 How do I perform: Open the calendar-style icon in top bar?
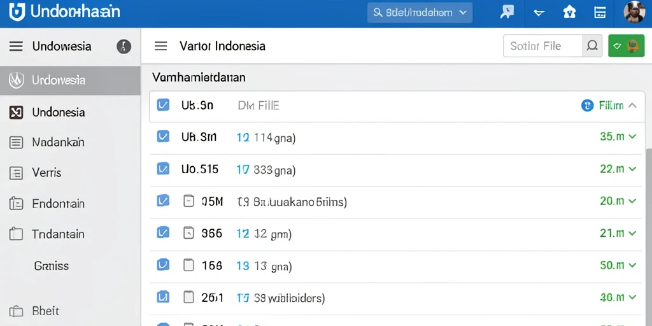pos(600,13)
